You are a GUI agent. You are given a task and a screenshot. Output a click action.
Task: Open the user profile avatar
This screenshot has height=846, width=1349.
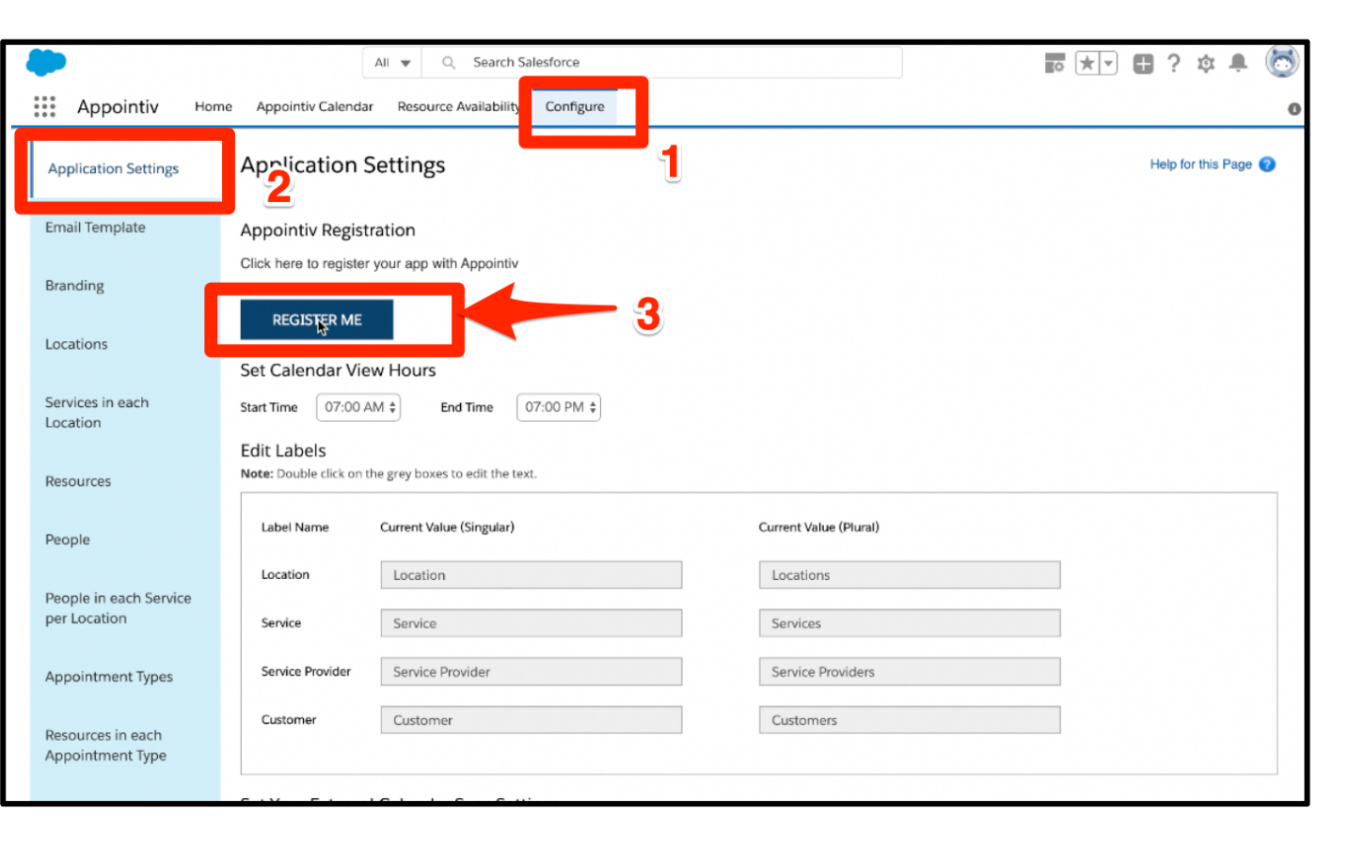[1282, 62]
